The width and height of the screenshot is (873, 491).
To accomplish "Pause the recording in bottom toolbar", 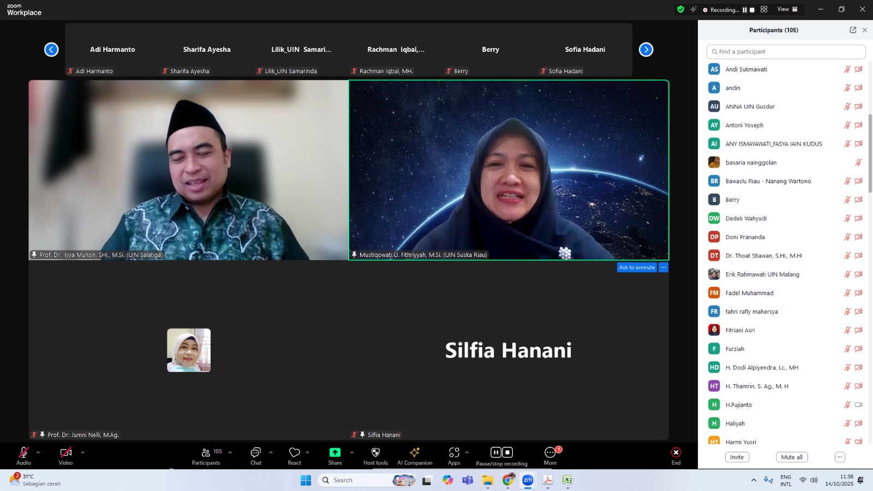I will tap(495, 452).
